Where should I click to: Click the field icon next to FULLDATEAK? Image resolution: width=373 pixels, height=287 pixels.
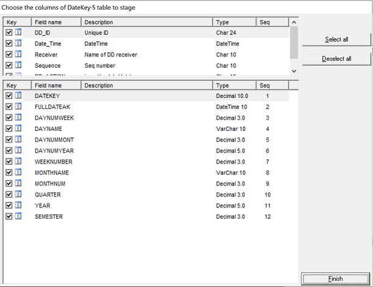18,107
